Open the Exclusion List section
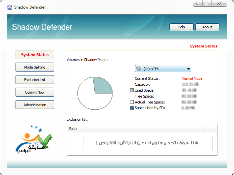The image size is (234, 175). point(35,80)
